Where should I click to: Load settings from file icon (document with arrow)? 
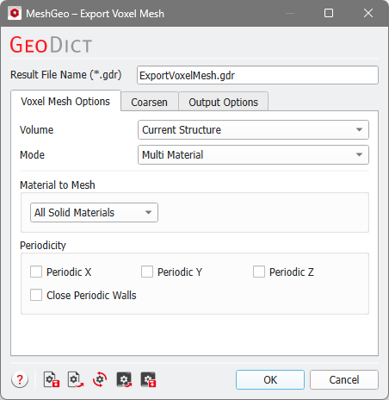[76, 379]
